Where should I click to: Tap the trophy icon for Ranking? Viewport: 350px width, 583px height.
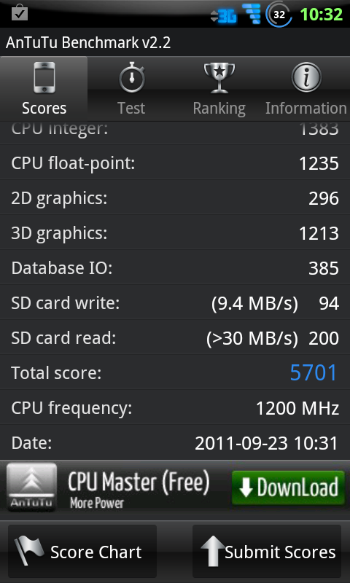219,78
